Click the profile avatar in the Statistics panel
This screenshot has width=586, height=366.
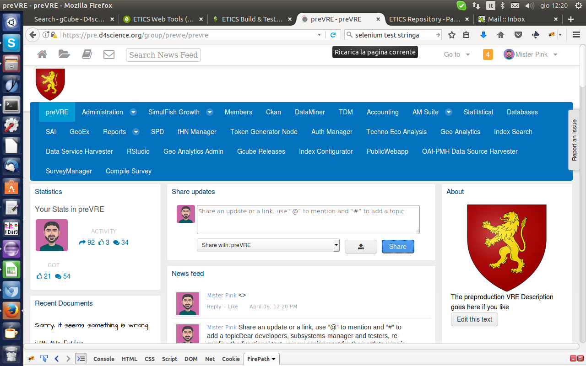click(52, 235)
